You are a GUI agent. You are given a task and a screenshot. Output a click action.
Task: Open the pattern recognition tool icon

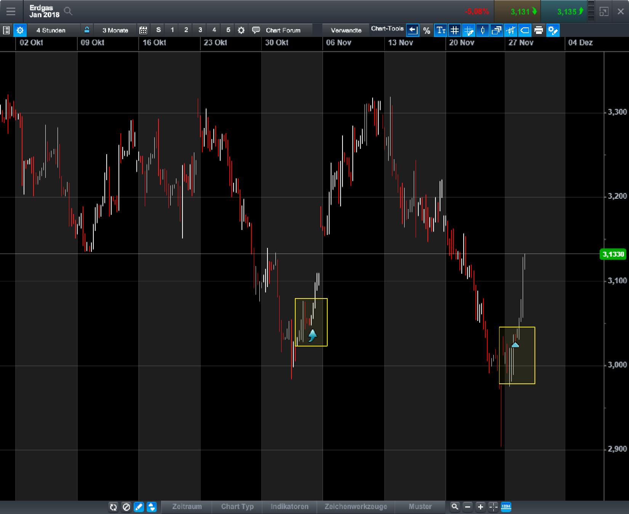(511, 30)
